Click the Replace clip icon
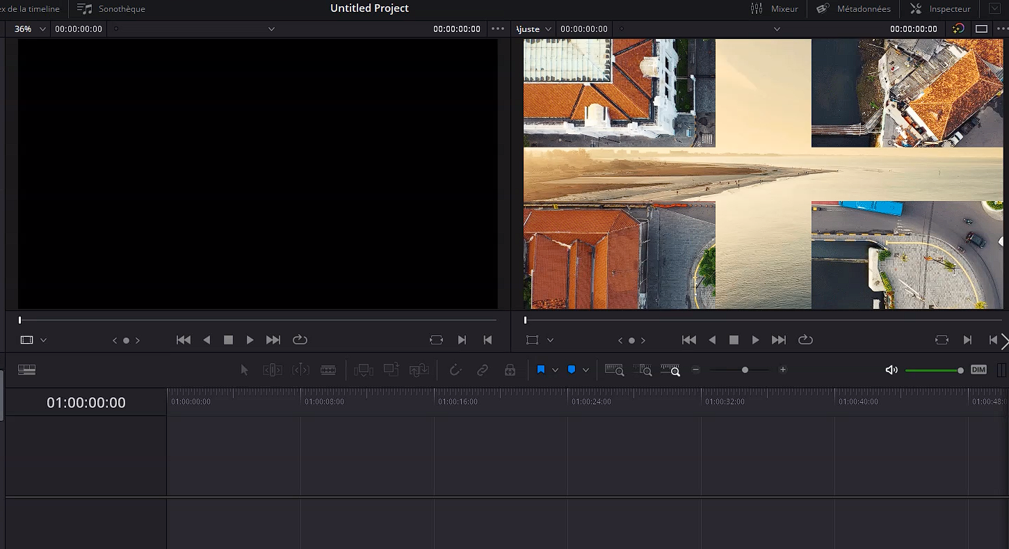Viewport: 1009px width, 549px height. (419, 370)
